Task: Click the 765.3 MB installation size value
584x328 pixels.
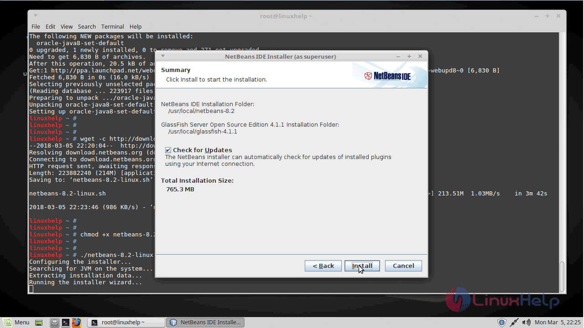Action: tap(180, 189)
